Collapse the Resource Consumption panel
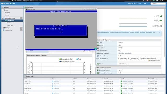This screenshot has width=167, height=94. [x=96, y=68]
